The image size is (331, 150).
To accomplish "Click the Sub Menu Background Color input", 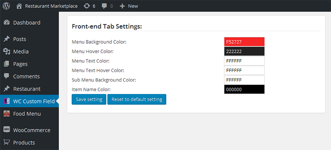I will [244, 80].
